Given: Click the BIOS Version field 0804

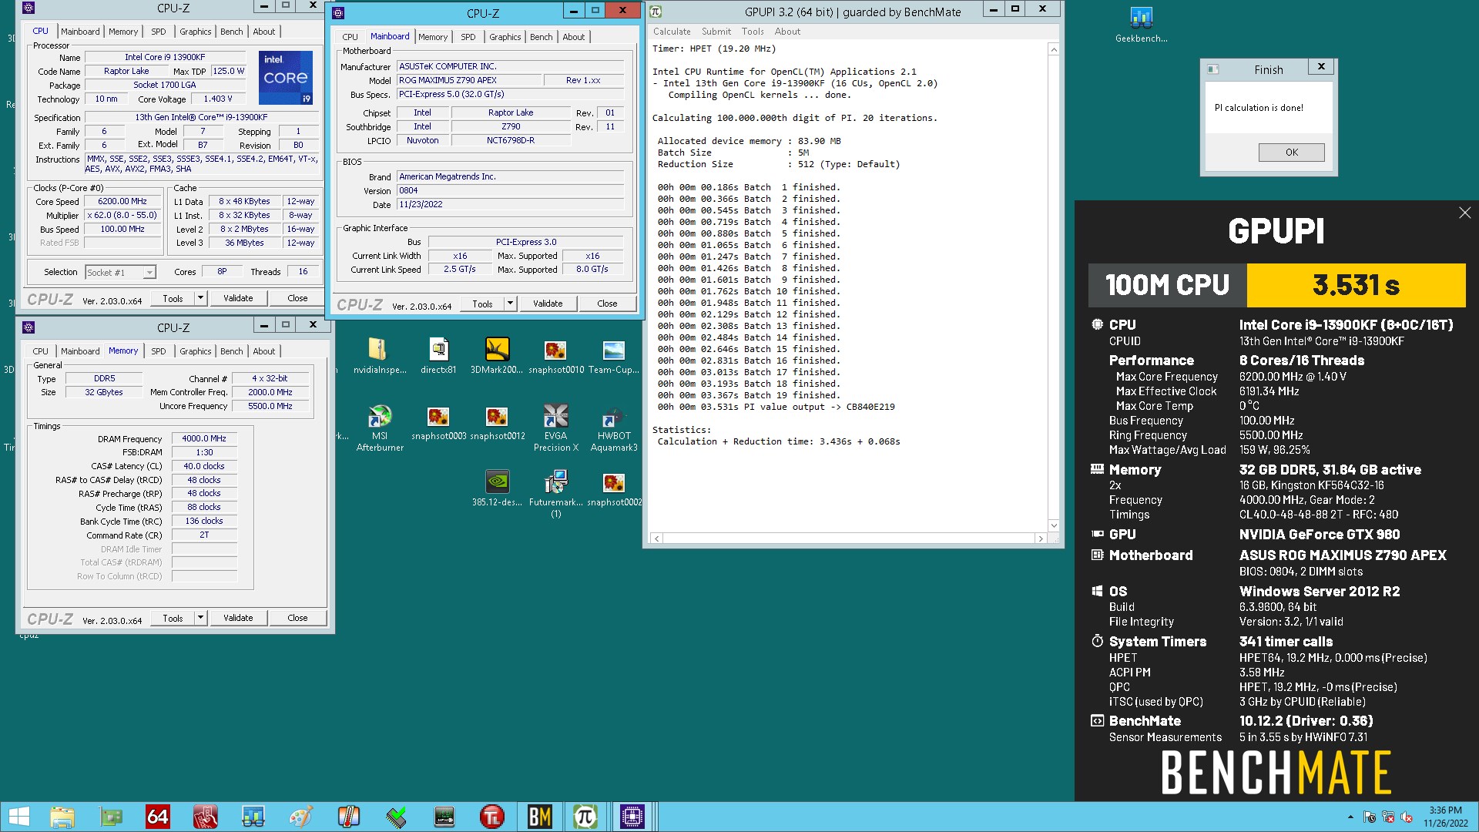Looking at the screenshot, I should pos(511,190).
